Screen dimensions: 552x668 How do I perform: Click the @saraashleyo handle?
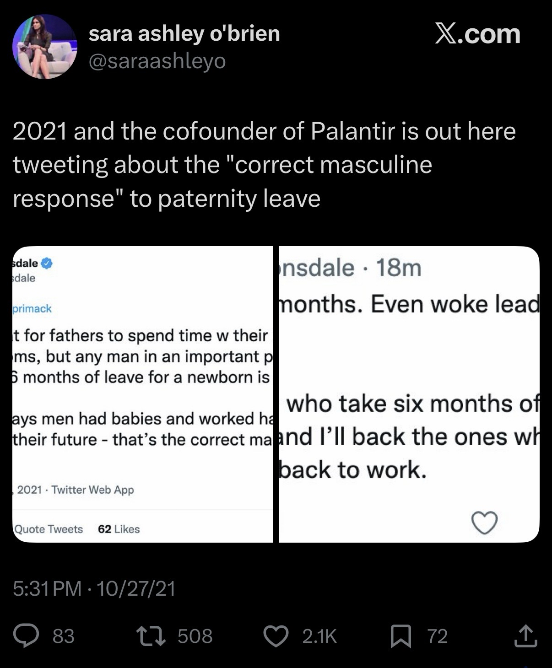coord(157,61)
